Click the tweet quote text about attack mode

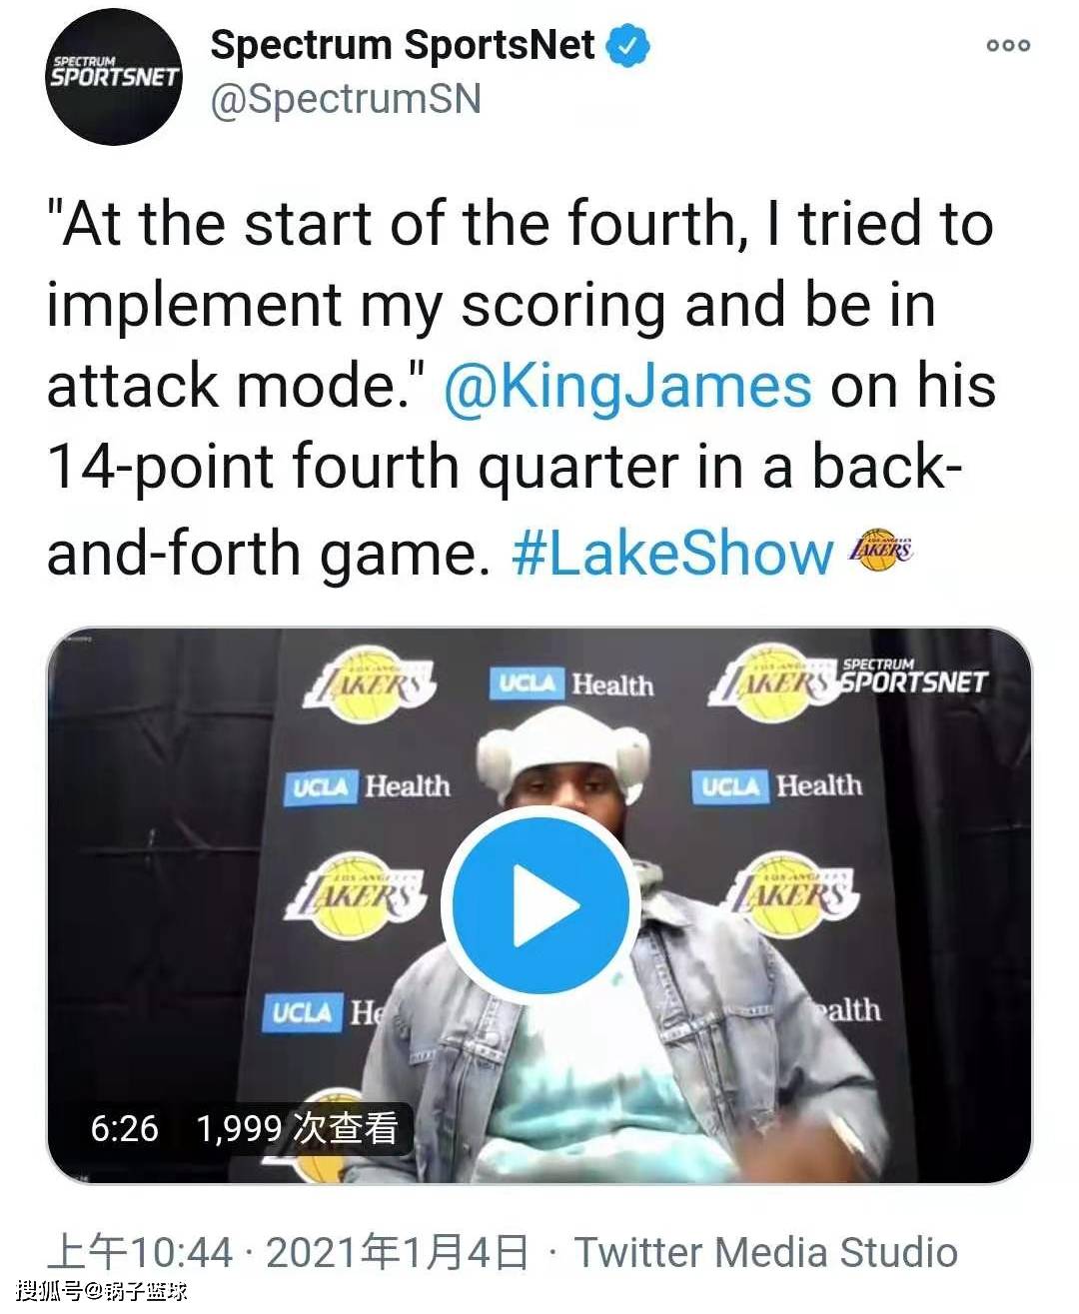(520, 305)
